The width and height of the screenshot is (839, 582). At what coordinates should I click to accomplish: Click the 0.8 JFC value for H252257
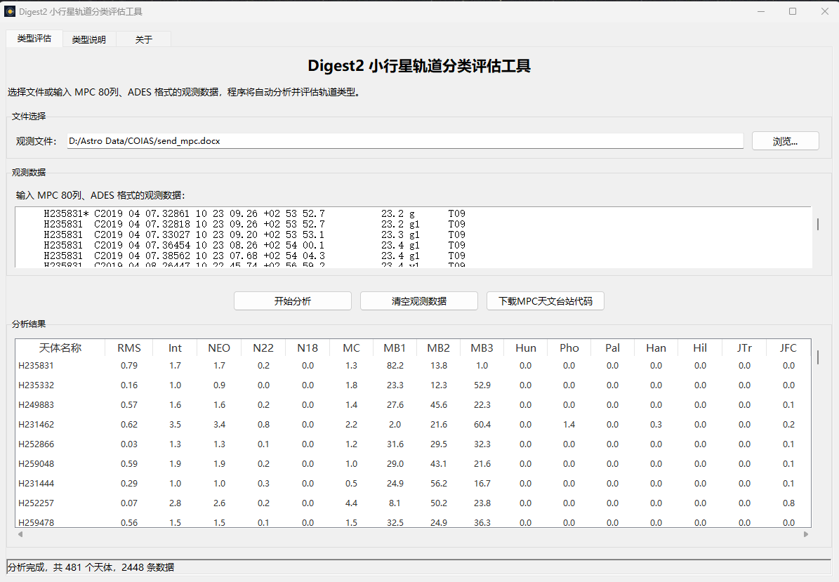[x=788, y=503]
